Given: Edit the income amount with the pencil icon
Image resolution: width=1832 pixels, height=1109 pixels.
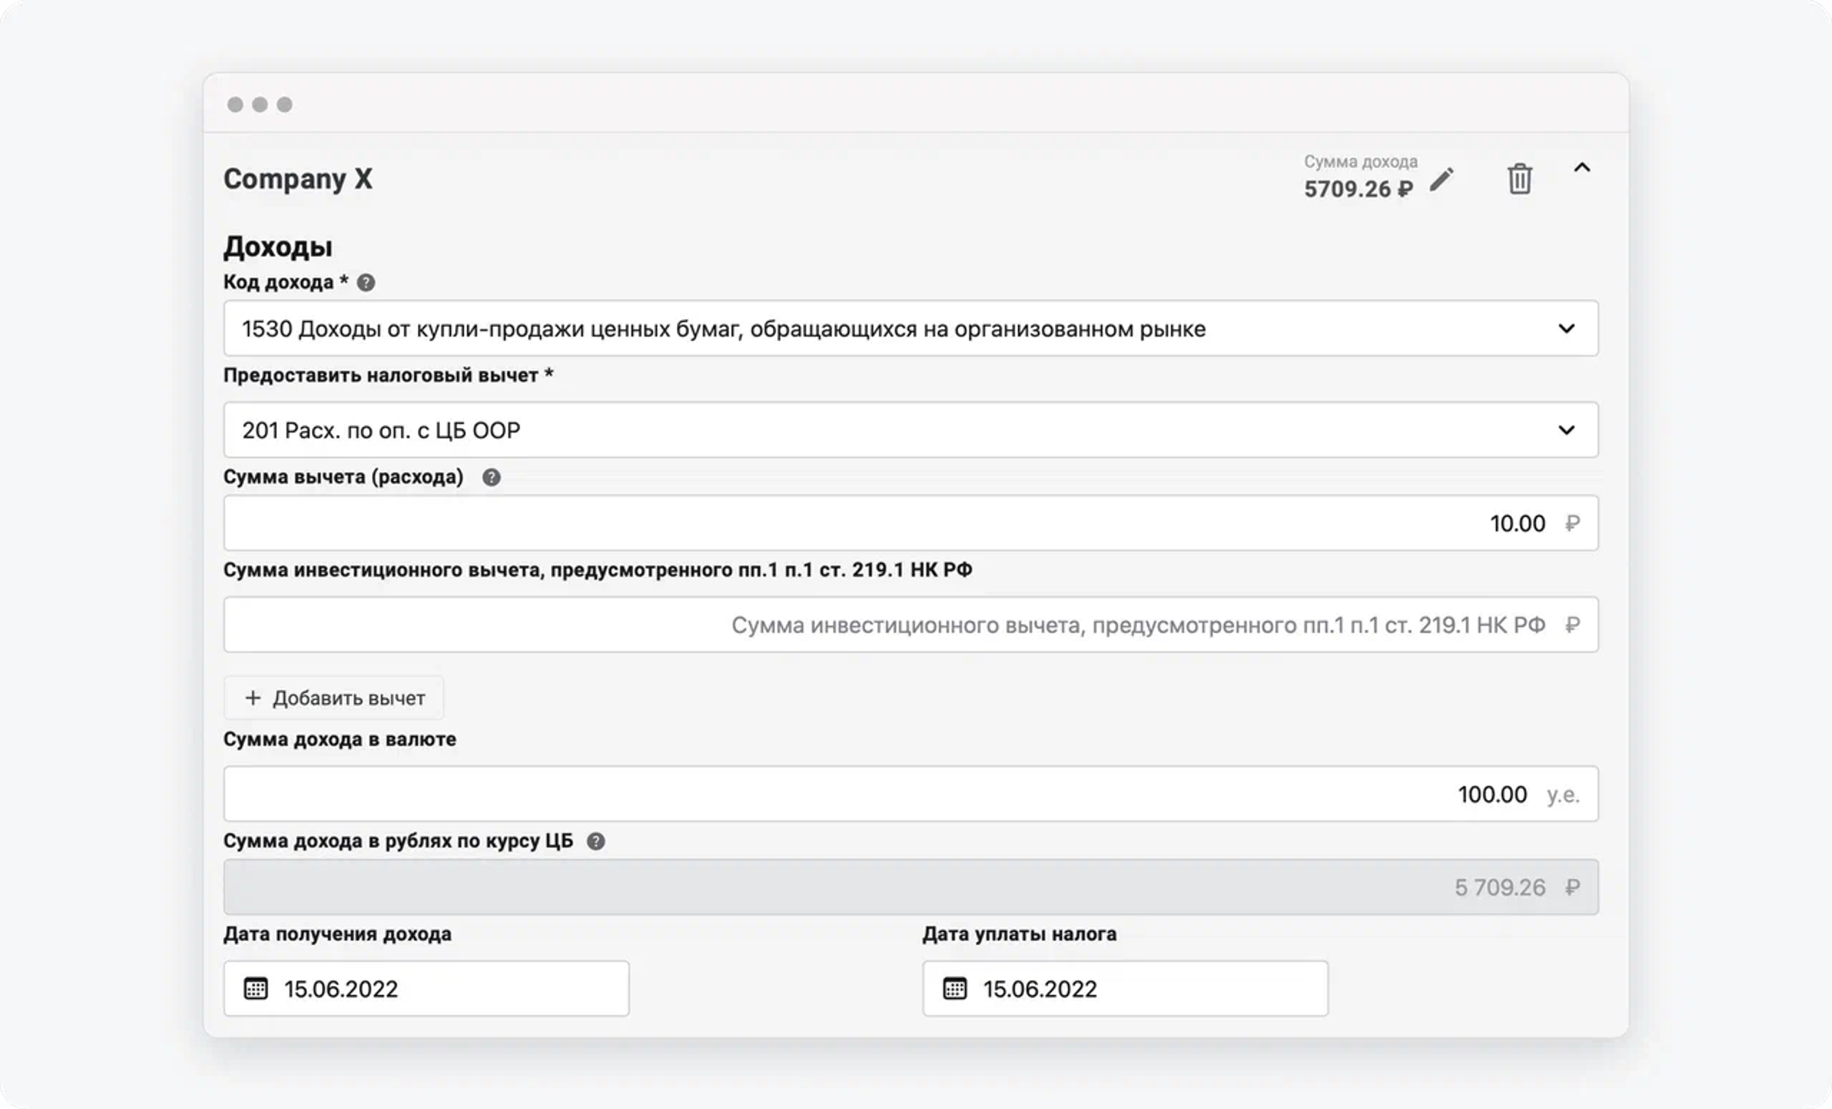Looking at the screenshot, I should click(1441, 180).
